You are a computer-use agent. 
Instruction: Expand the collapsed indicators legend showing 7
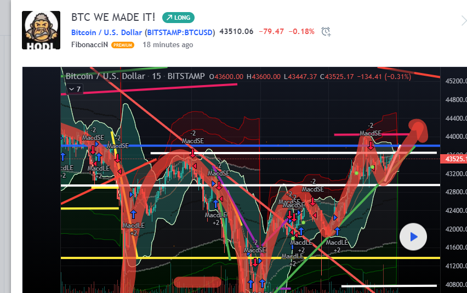click(x=74, y=88)
